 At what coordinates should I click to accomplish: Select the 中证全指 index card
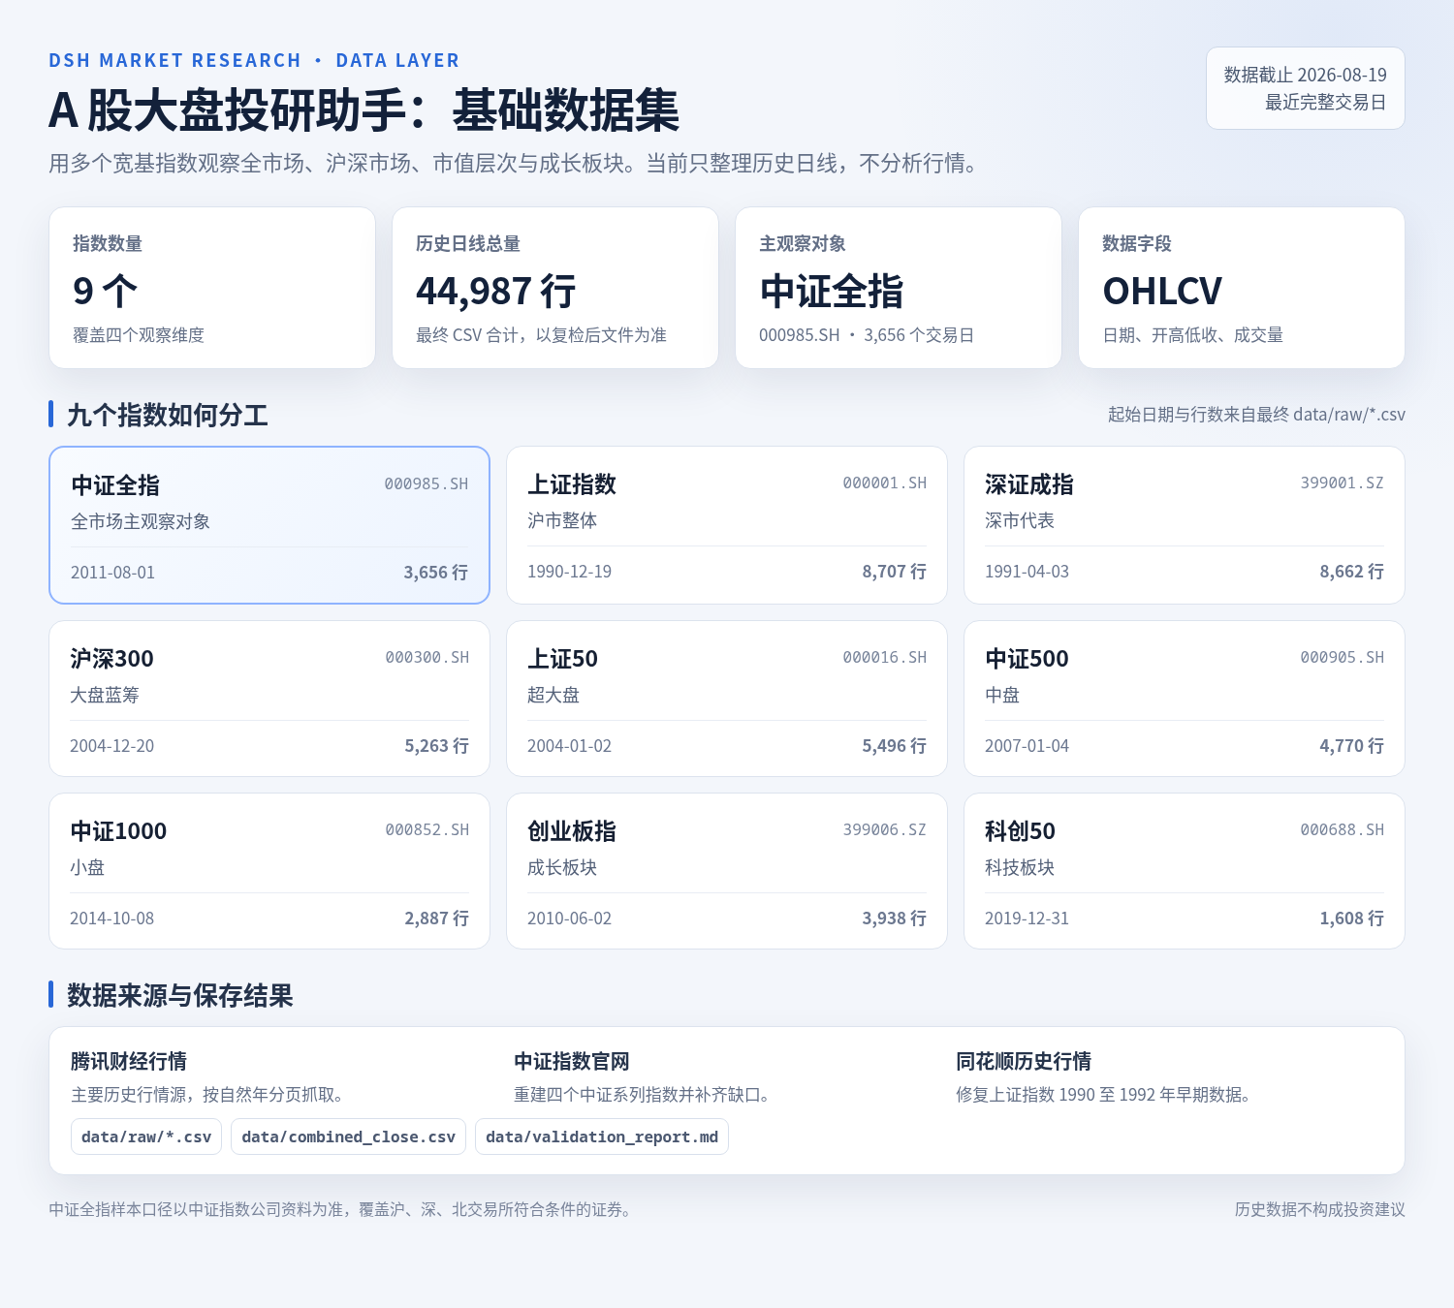(269, 525)
